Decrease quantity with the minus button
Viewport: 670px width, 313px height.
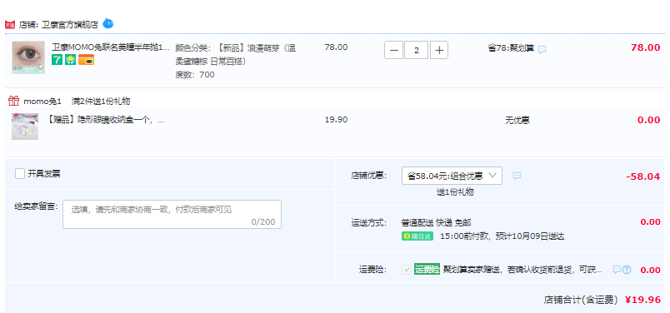pos(394,51)
